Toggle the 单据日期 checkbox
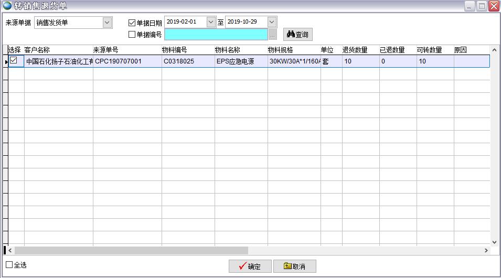501x278 pixels. pos(132,23)
